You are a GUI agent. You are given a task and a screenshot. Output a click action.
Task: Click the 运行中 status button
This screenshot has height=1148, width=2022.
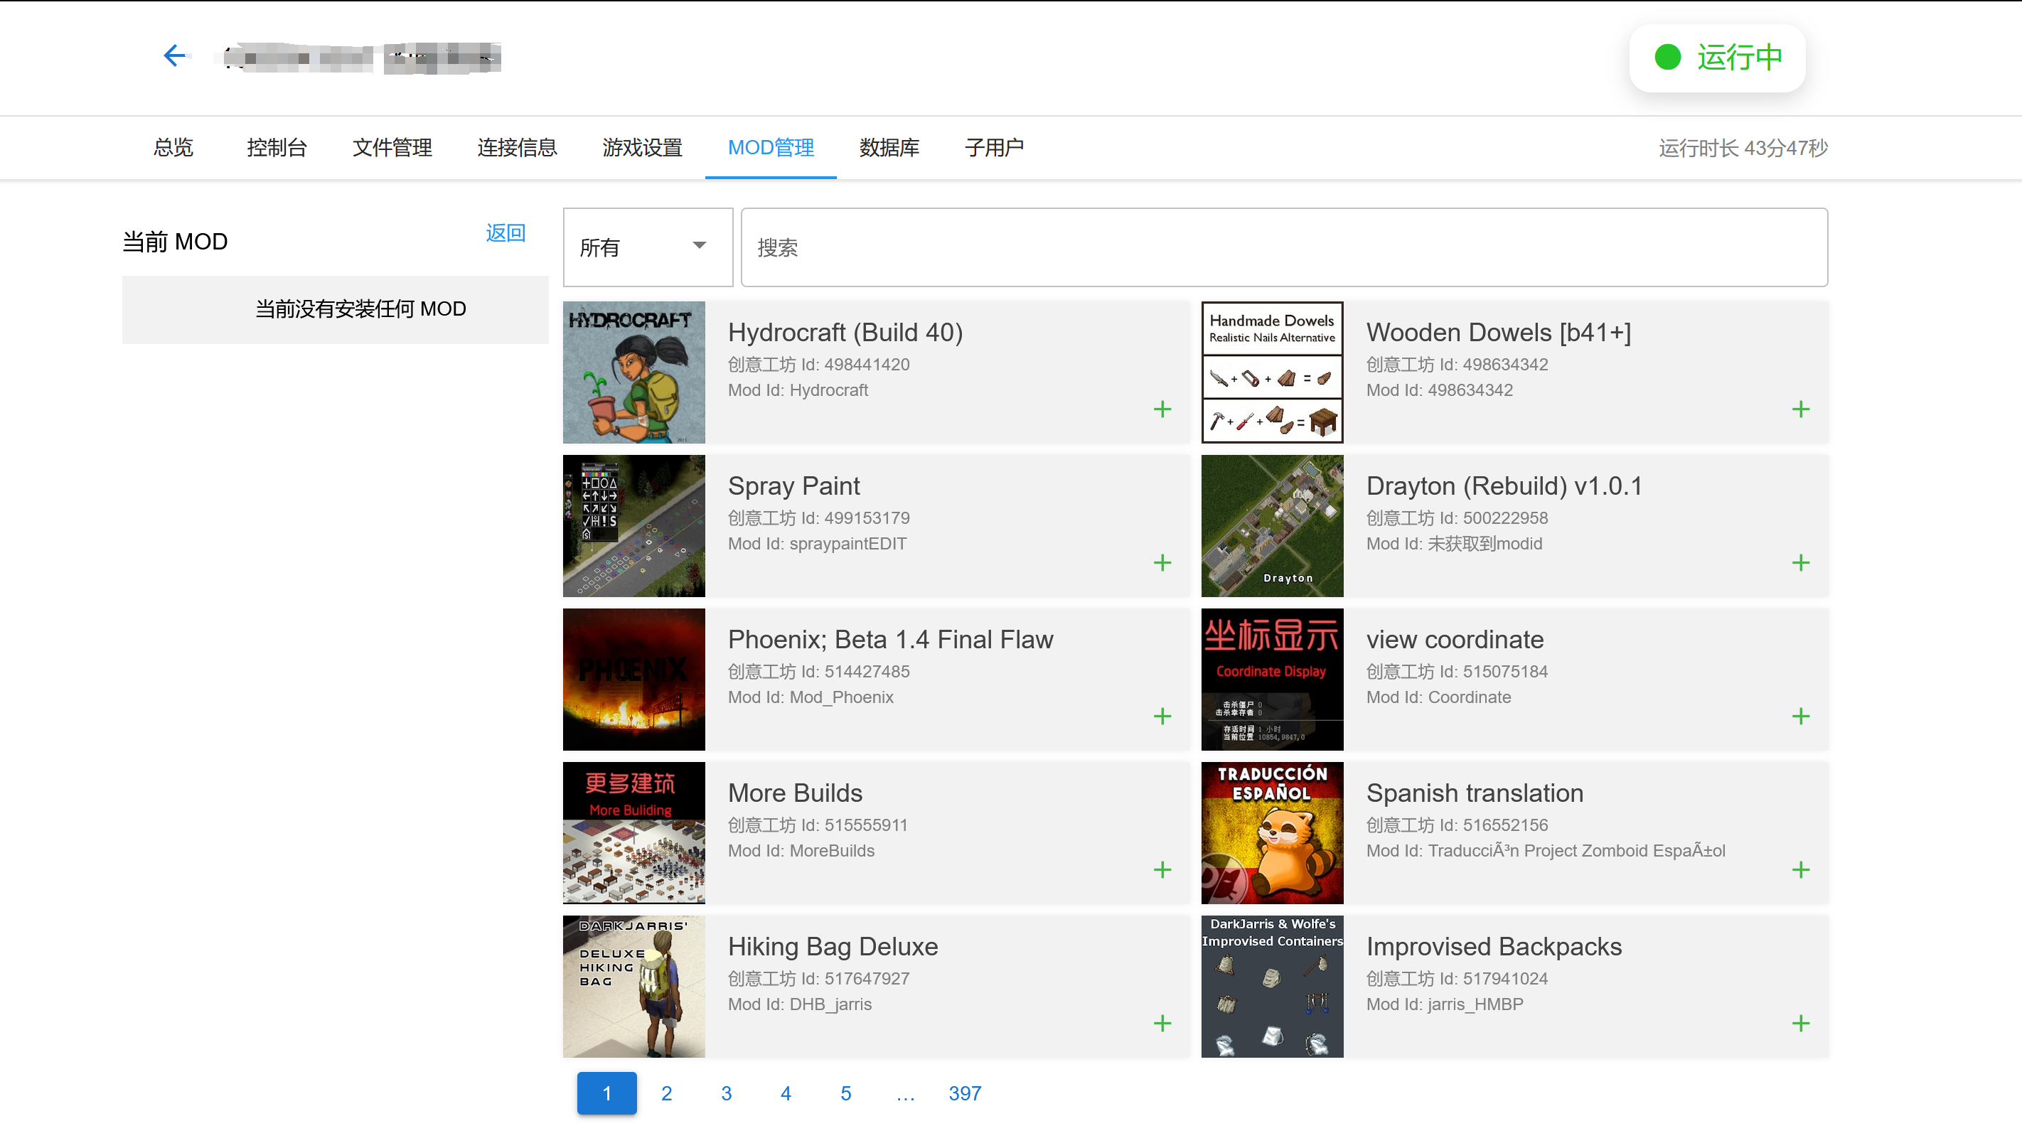pyautogui.click(x=1717, y=58)
